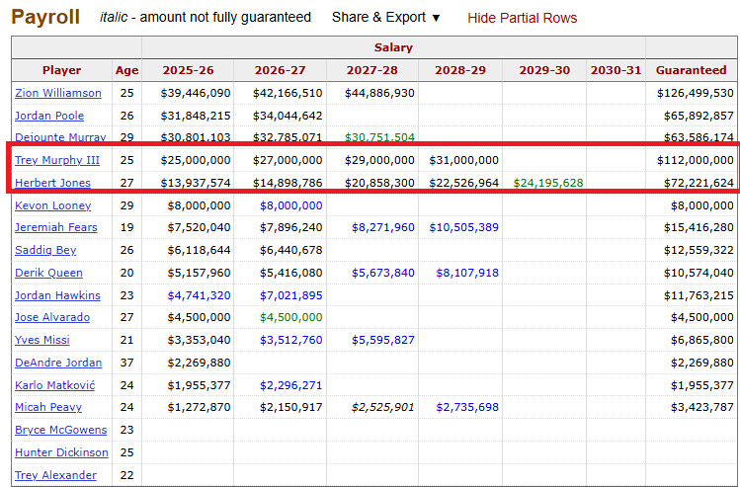The height and width of the screenshot is (487, 740).
Task: Open Jordan Hawkins profile link
Action: (57, 295)
